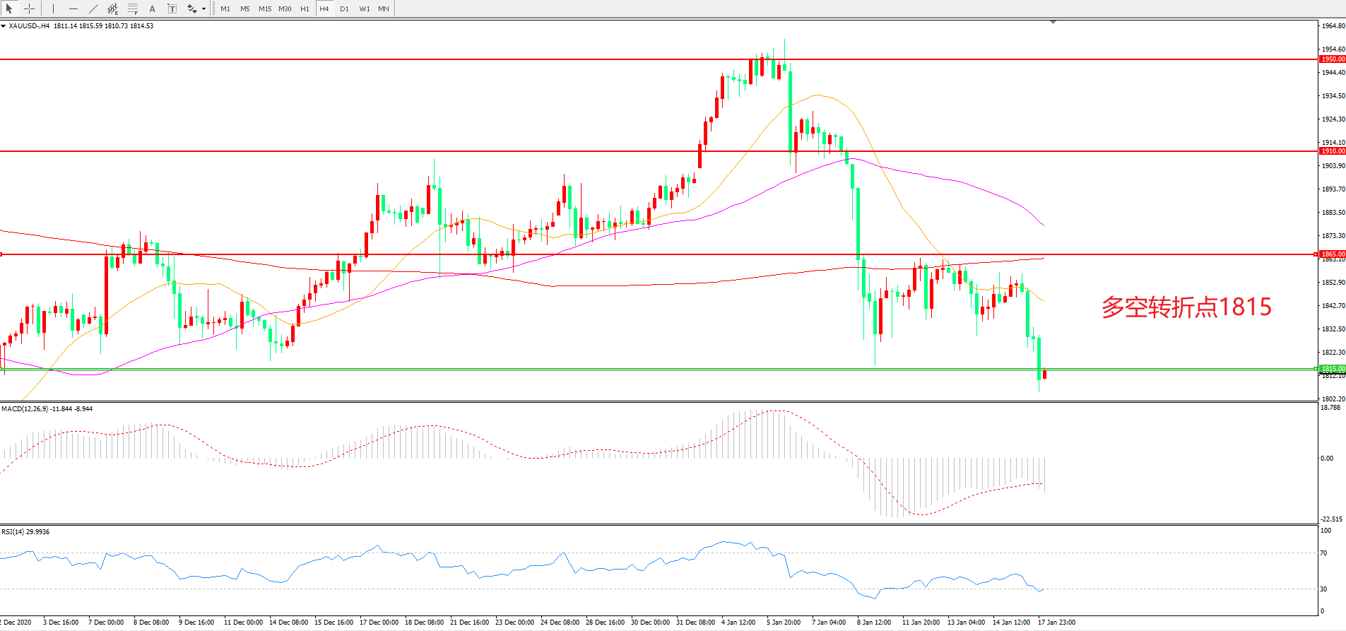Click the M30 timeframe button

coord(285,8)
